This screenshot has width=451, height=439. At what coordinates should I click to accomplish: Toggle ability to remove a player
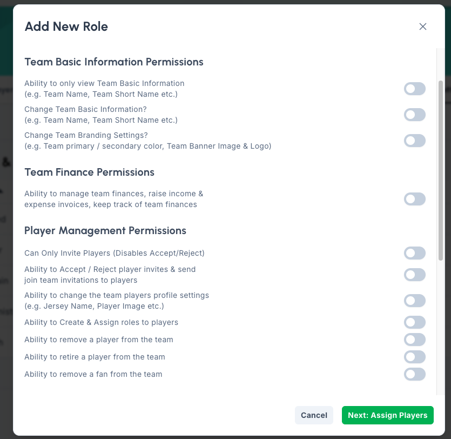(x=415, y=340)
